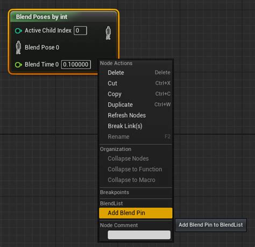Click the Blend Pose 0 input pin icon

point(18,47)
